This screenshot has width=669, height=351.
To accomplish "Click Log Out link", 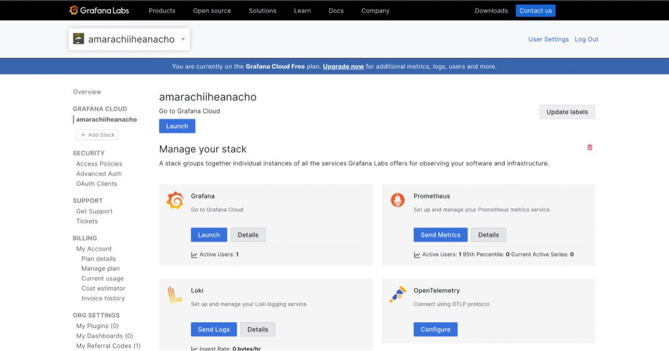I will [586, 39].
